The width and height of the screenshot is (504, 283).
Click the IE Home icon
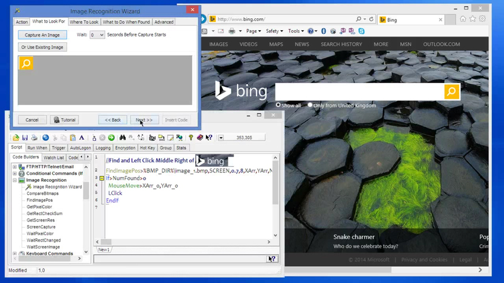pos(463,19)
